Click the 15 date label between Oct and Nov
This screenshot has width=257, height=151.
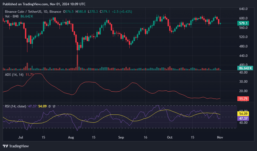tap(192, 137)
